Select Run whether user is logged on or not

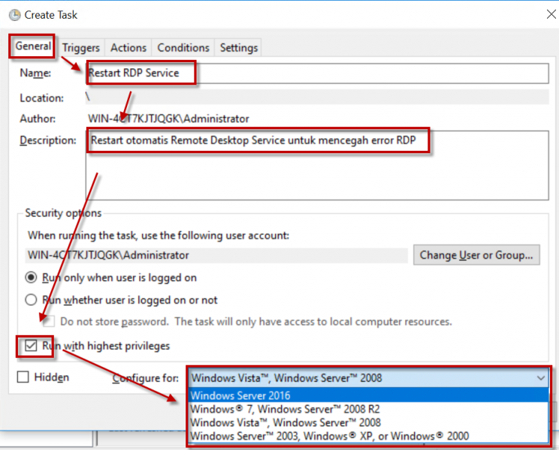point(32,300)
